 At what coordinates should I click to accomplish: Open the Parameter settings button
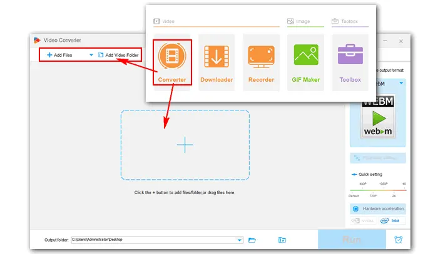pos(378,158)
